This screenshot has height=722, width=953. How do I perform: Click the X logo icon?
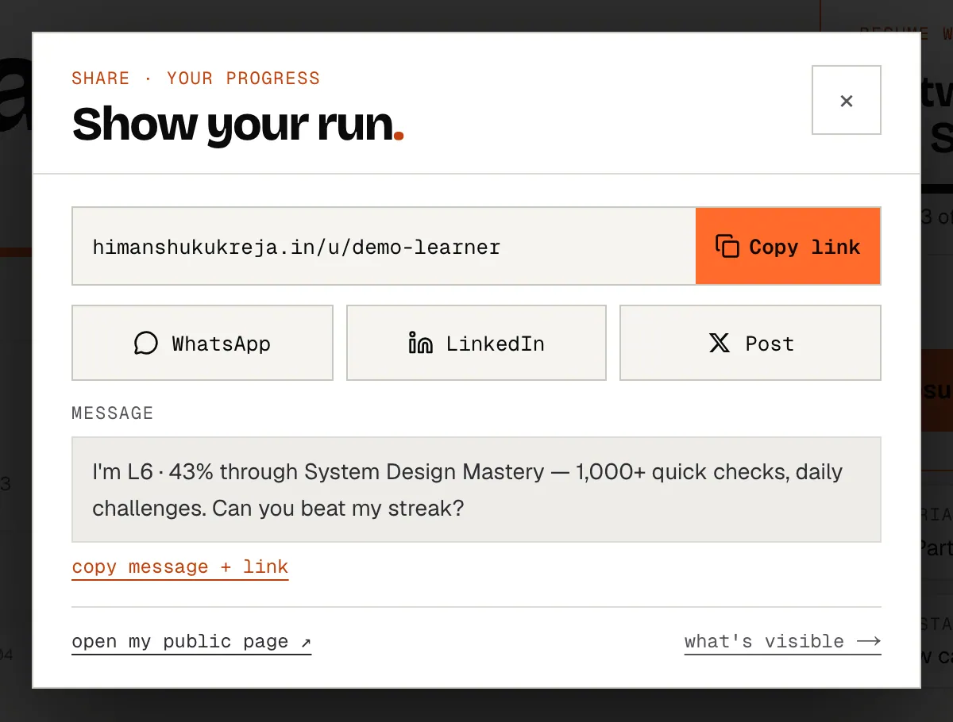click(x=720, y=344)
